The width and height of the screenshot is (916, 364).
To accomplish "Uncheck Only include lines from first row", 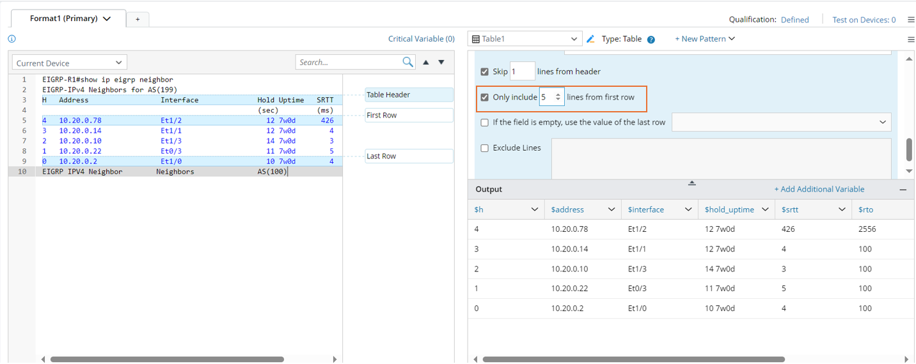I will click(484, 98).
